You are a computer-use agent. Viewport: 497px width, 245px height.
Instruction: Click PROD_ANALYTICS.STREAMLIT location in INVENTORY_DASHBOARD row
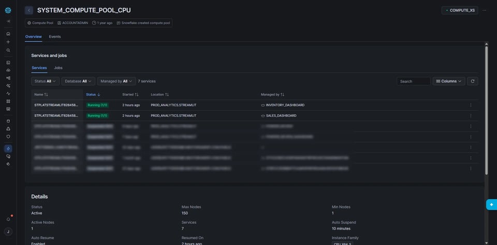click(174, 105)
